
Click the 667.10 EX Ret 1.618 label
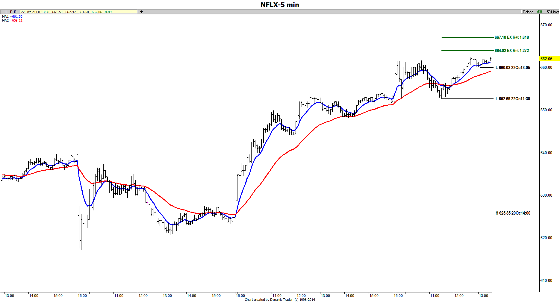[x=512, y=37]
